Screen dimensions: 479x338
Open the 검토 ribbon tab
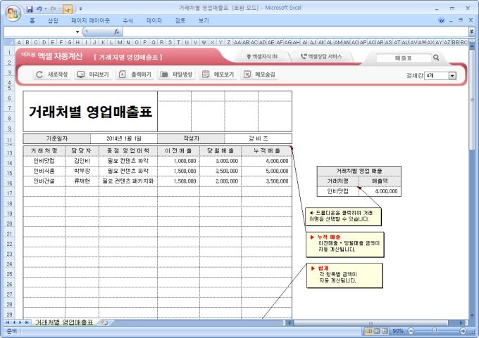[180, 20]
